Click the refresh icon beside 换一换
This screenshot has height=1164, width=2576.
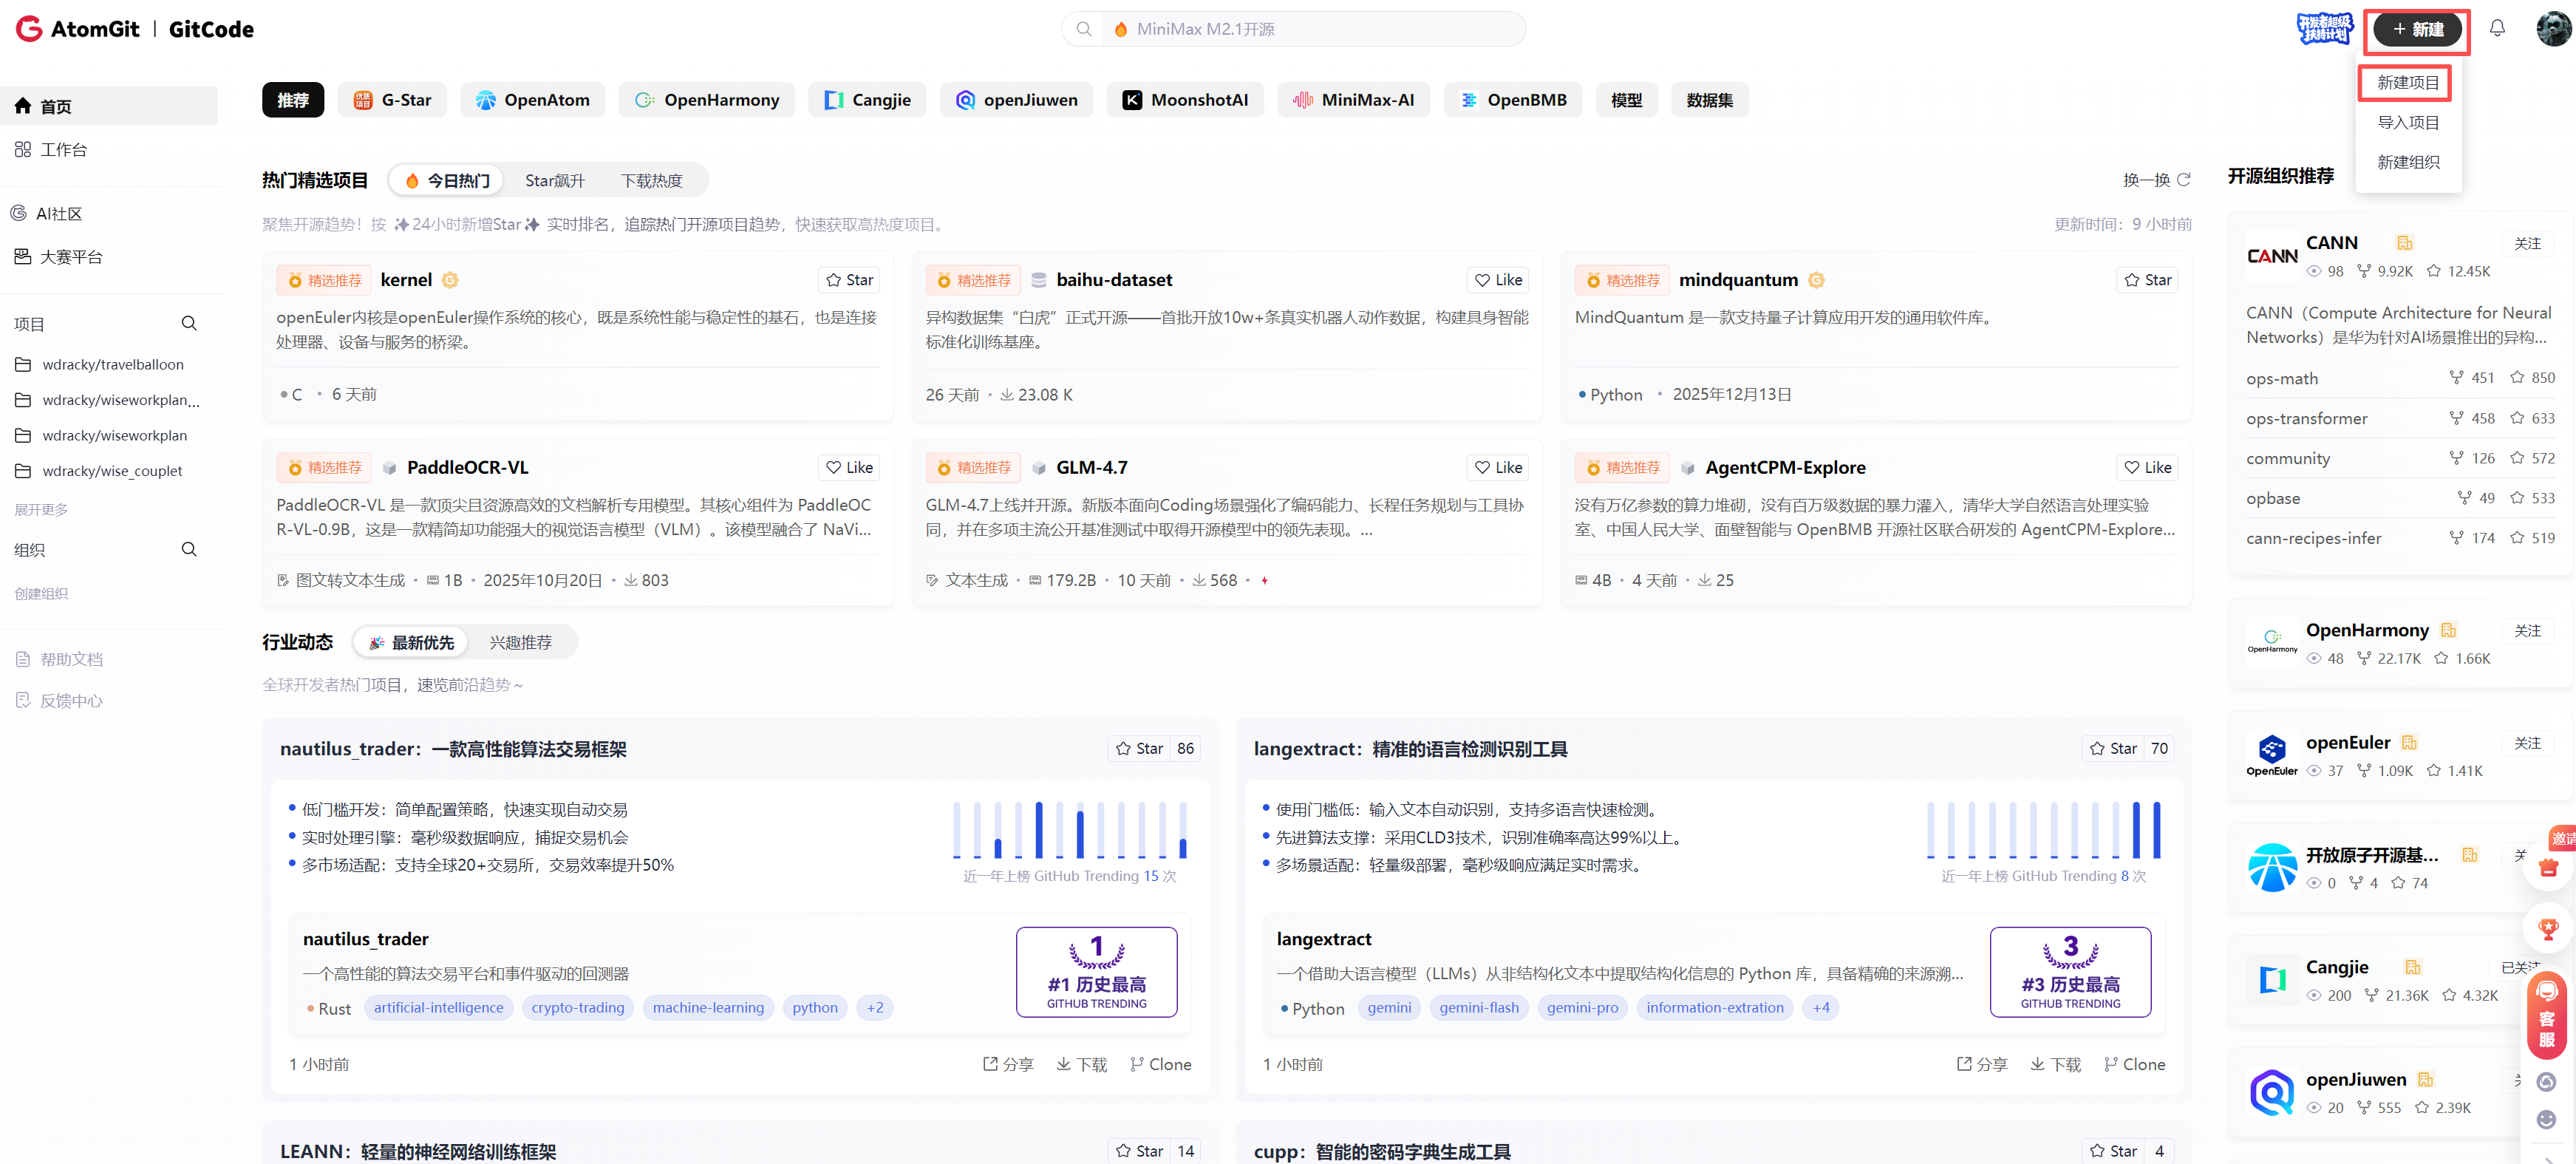click(2184, 180)
